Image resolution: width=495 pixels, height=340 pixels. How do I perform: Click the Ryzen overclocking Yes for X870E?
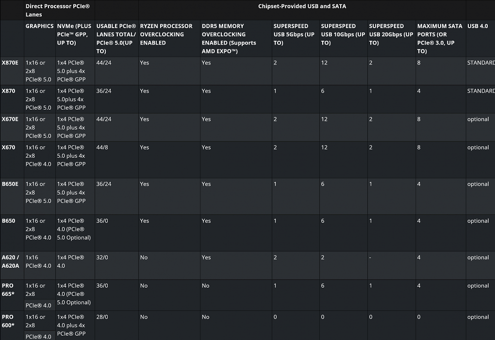(x=144, y=63)
